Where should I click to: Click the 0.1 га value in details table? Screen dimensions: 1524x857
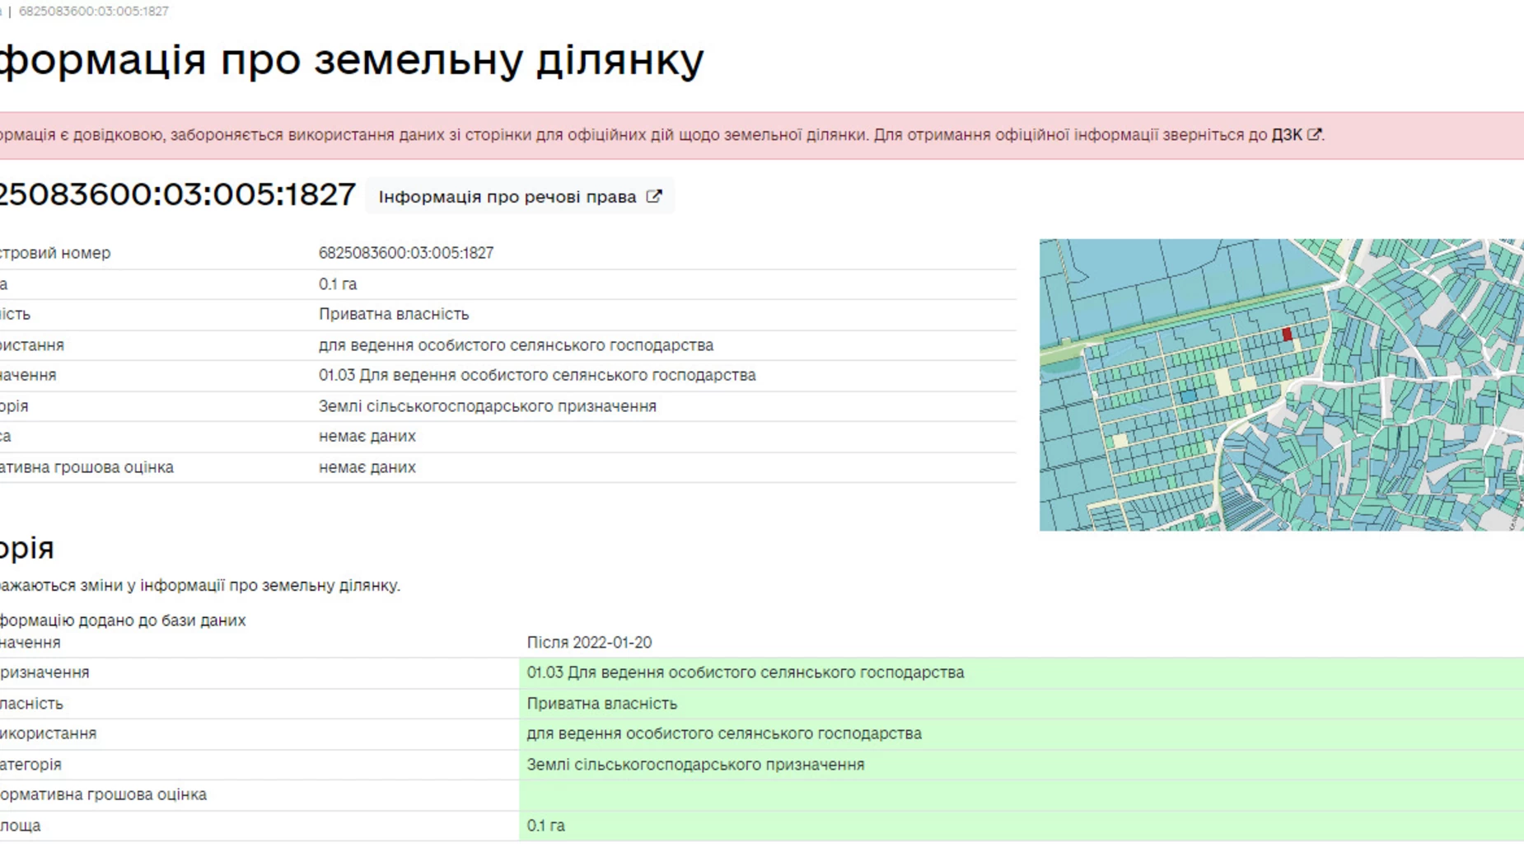(338, 284)
